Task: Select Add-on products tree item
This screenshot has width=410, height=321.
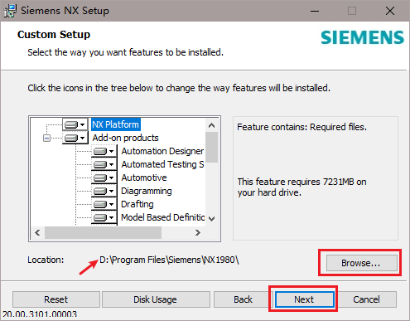Action: [x=125, y=138]
